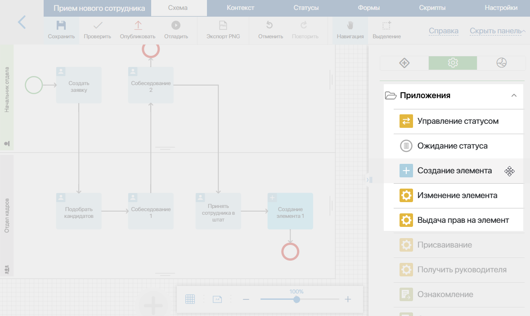The image size is (530, 316).
Task: Click the Приложения folder icon
Action: 391,95
